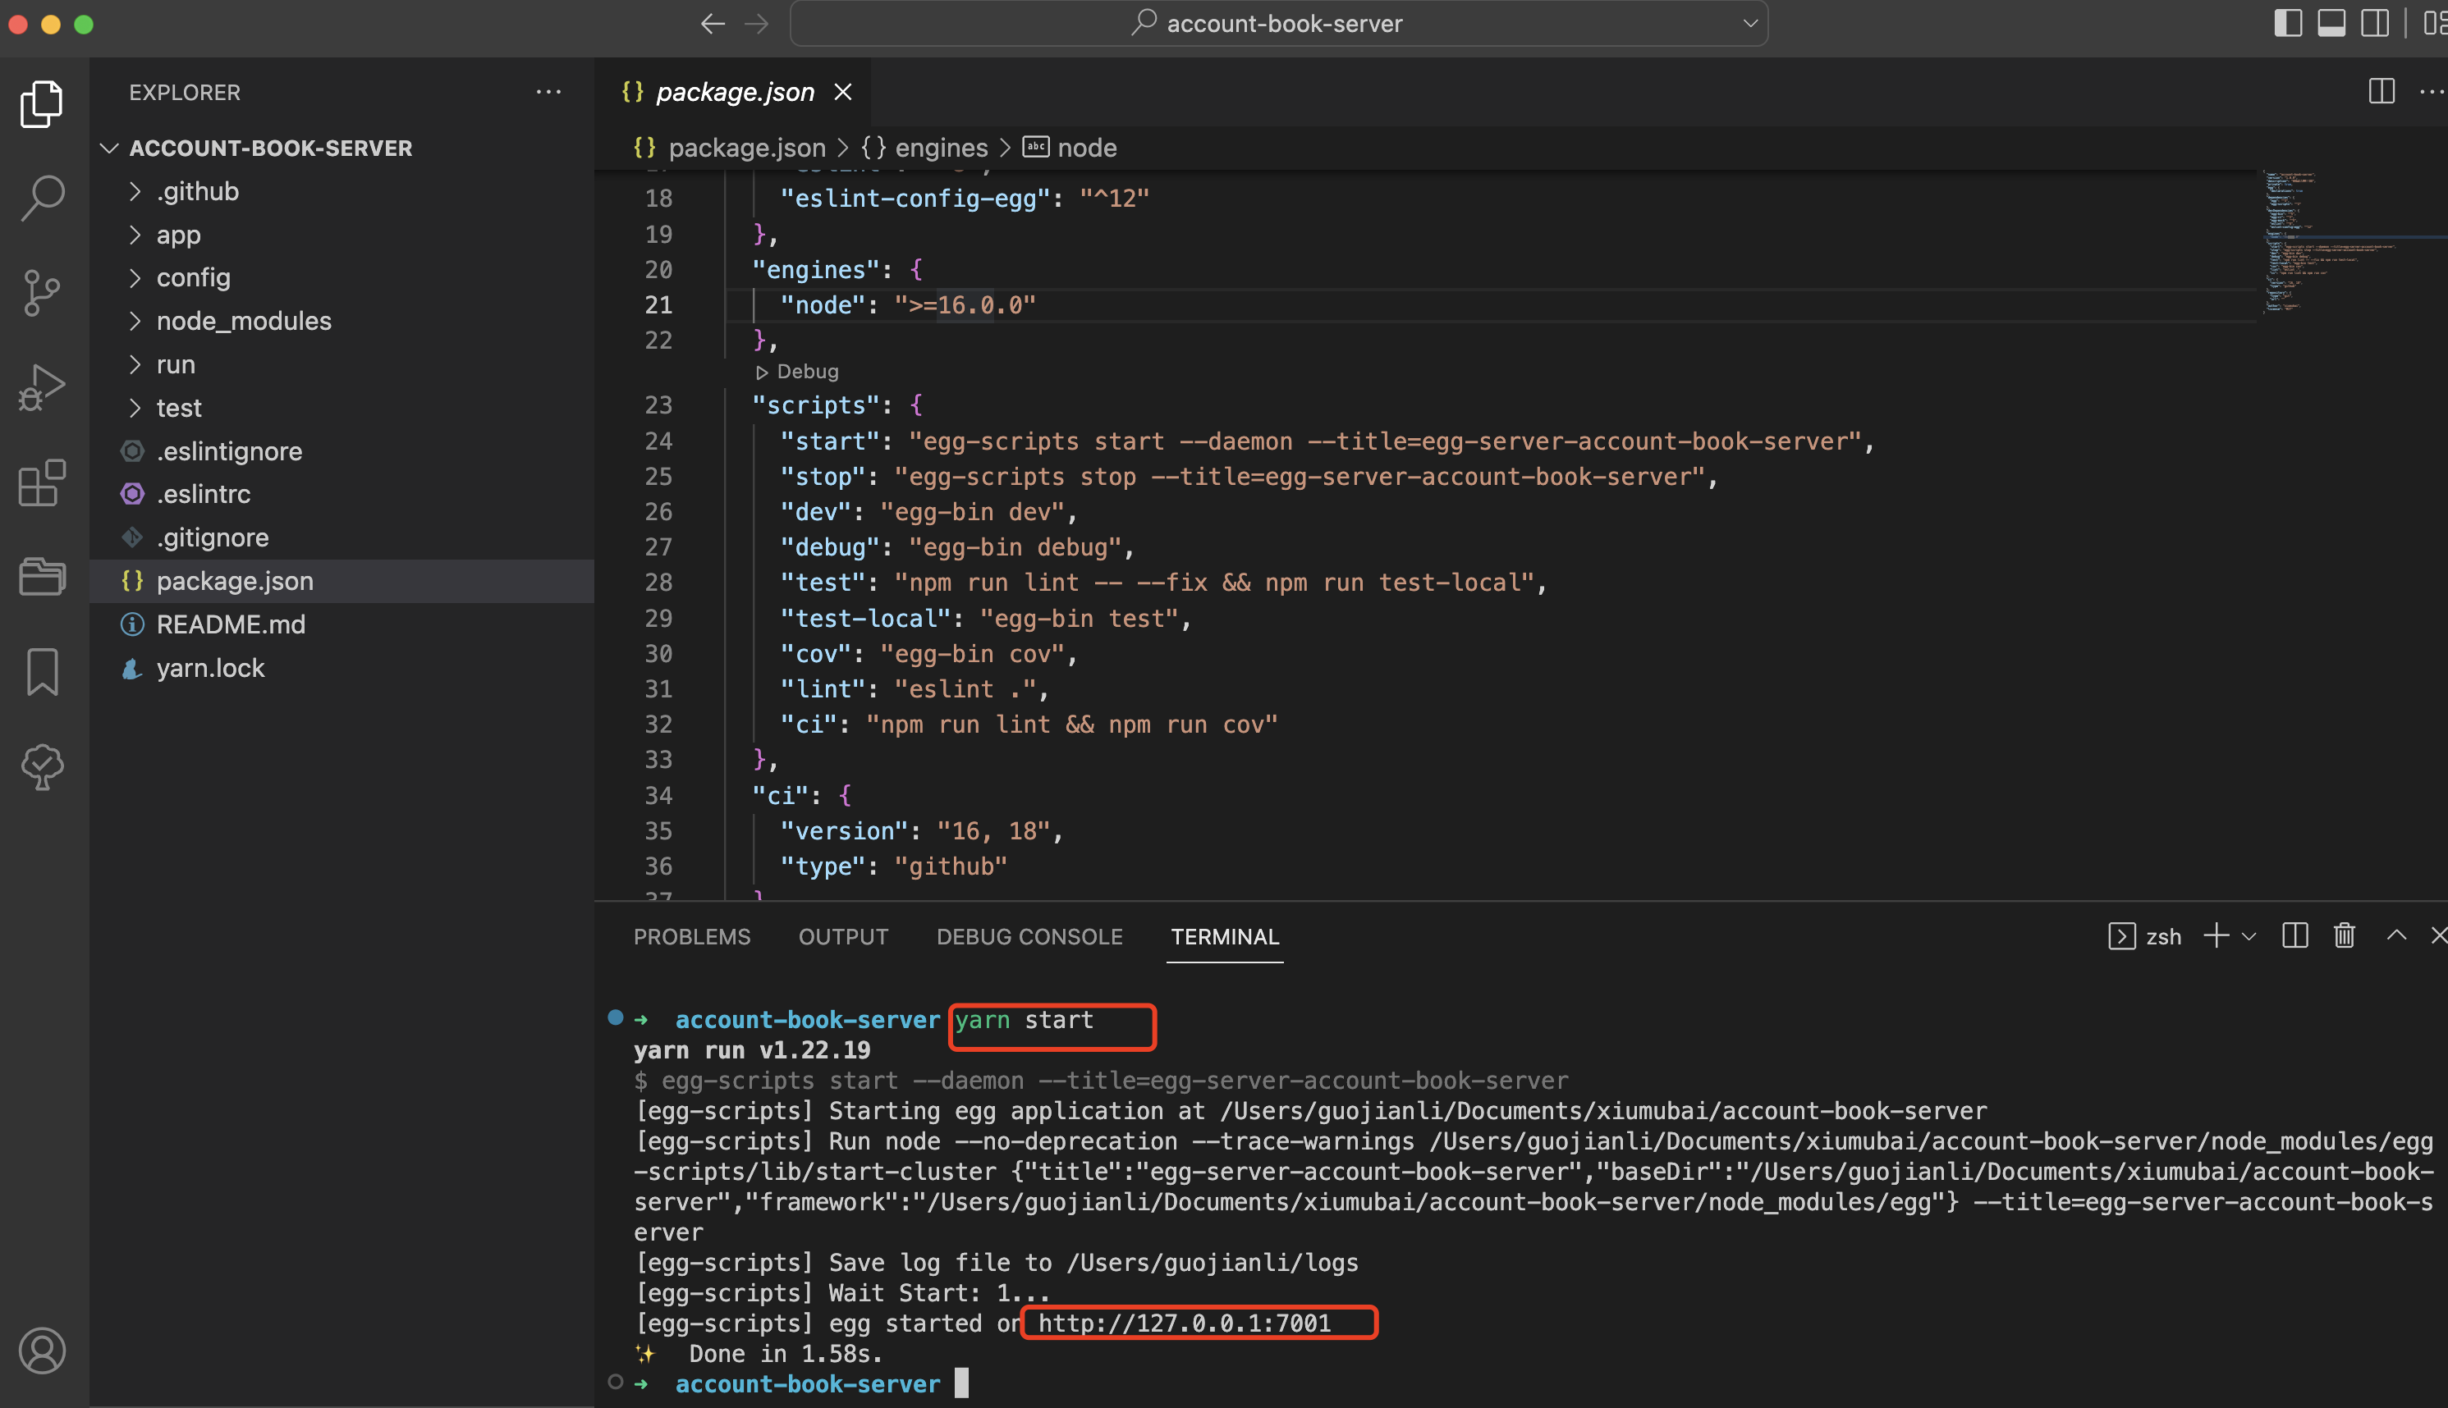2448x1408 pixels.
Task: Click line number 21 in gutter
Action: [x=658, y=304]
